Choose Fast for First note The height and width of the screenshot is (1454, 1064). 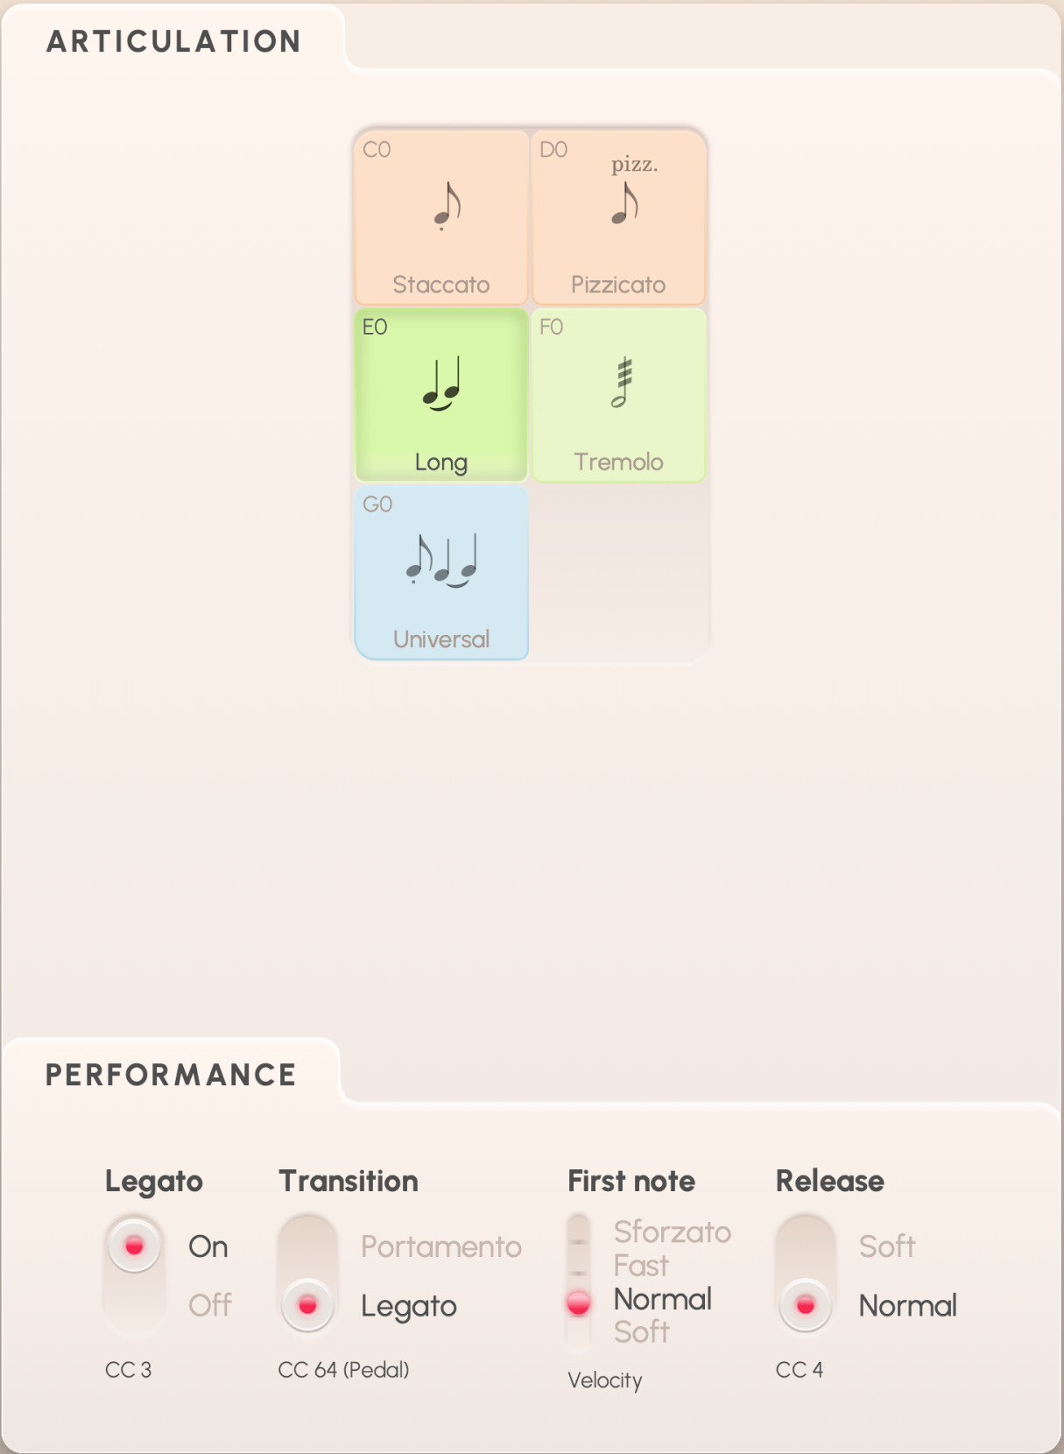(641, 1266)
